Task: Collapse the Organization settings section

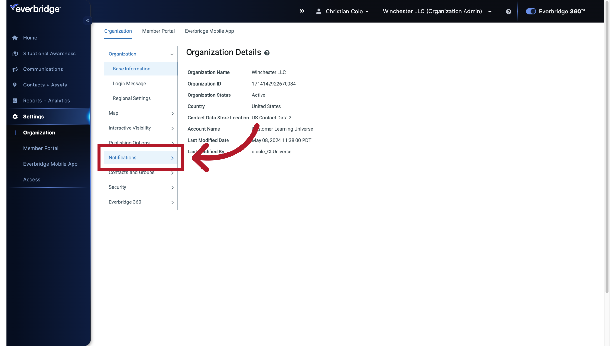Action: coord(172,54)
